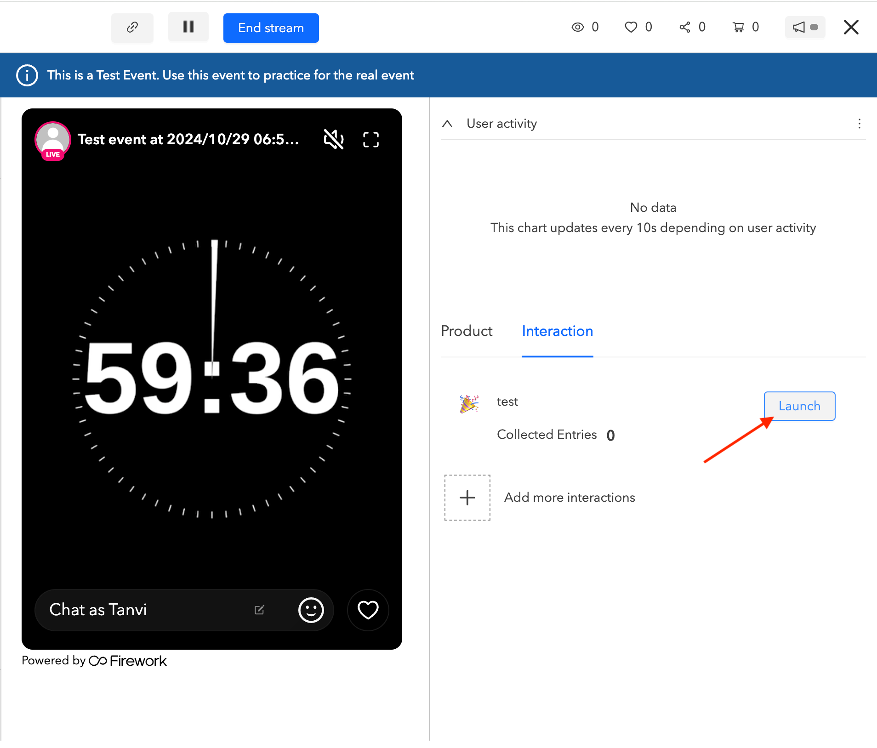Click the info icon in banner
The width and height of the screenshot is (877, 748).
tap(27, 75)
